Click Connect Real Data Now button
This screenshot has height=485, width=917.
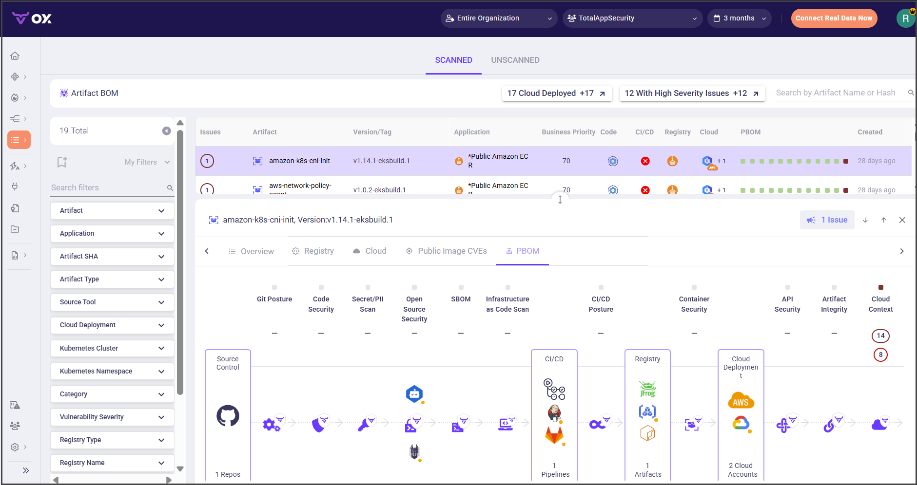(834, 19)
